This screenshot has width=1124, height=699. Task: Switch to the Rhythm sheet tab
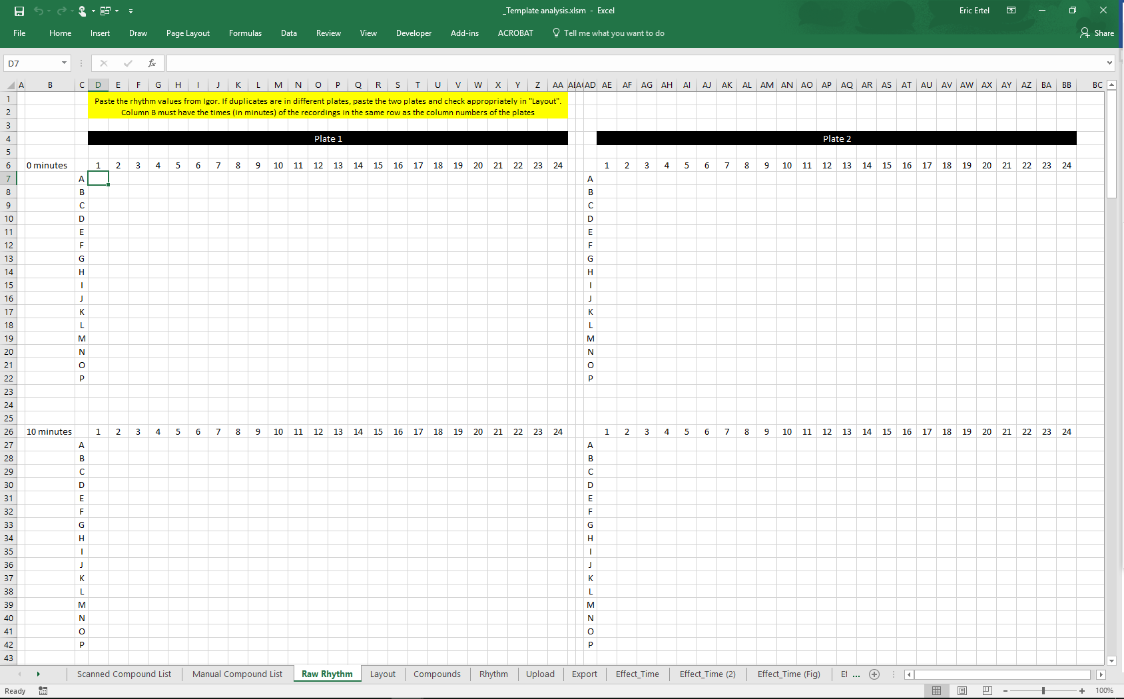(493, 674)
